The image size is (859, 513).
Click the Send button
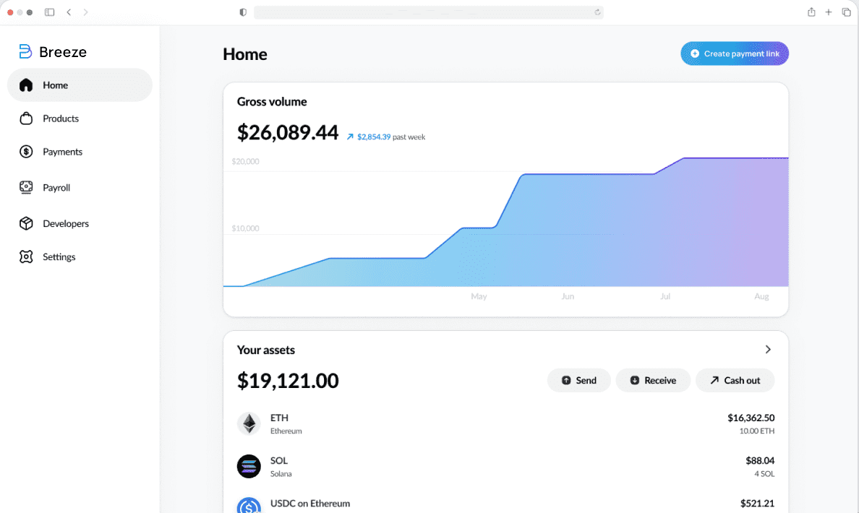pos(579,381)
